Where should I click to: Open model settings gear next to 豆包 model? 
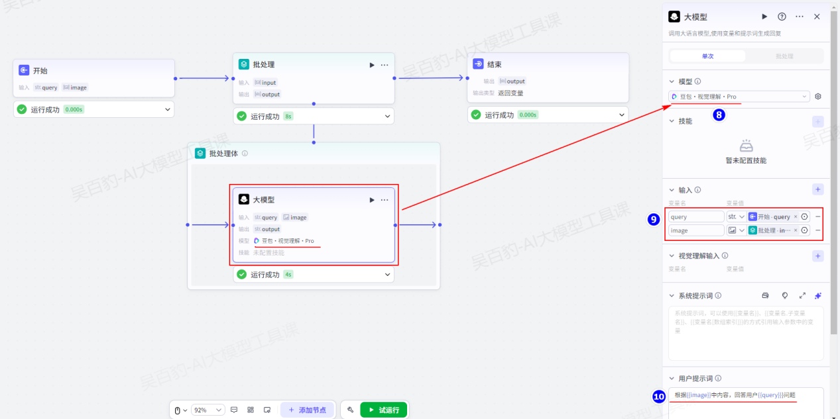coord(818,97)
